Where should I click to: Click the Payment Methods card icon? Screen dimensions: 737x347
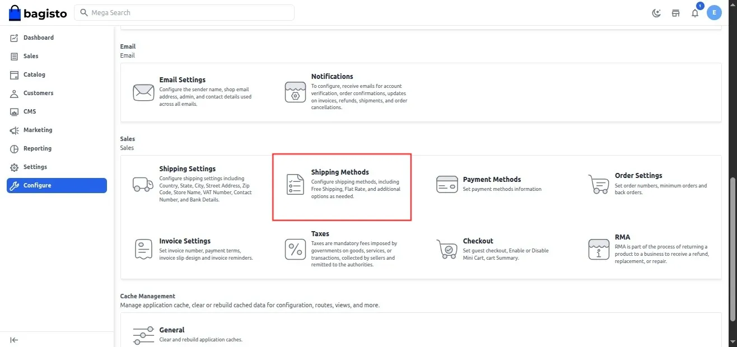click(x=447, y=184)
